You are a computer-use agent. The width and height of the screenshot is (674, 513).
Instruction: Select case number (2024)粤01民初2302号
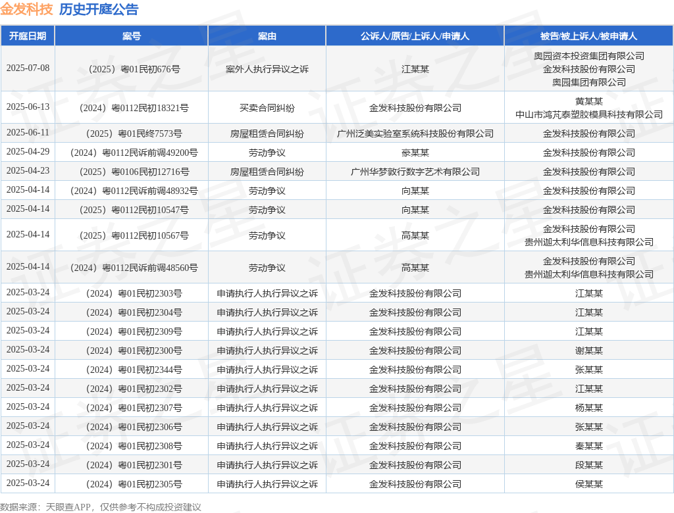point(134,389)
